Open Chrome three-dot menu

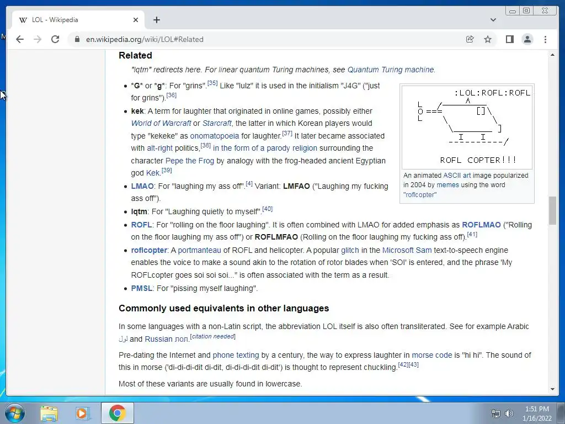545,39
